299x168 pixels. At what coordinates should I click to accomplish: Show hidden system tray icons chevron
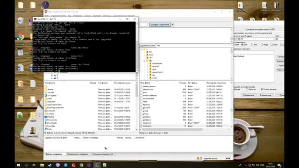pyautogui.click(x=246, y=165)
